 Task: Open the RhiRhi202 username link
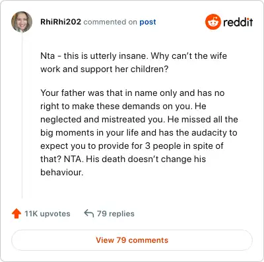(61, 22)
